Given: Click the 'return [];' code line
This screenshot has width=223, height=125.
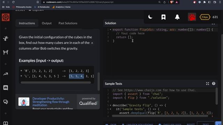Looking at the screenshot, I should (x=124, y=37).
